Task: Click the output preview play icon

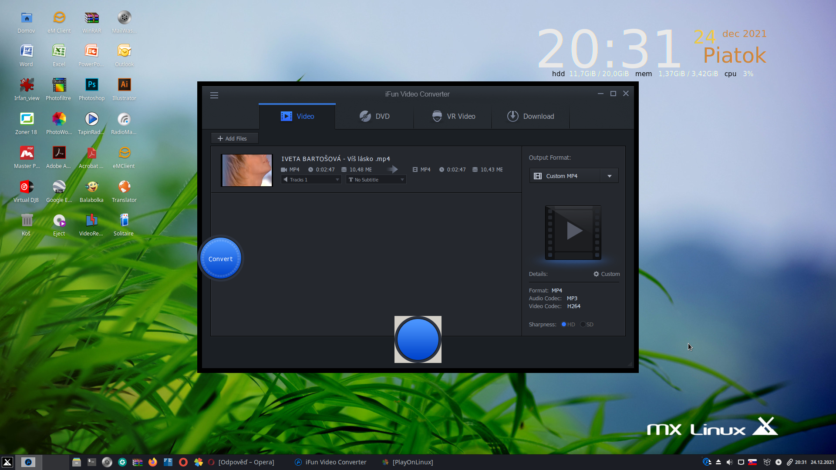Action: click(x=573, y=231)
